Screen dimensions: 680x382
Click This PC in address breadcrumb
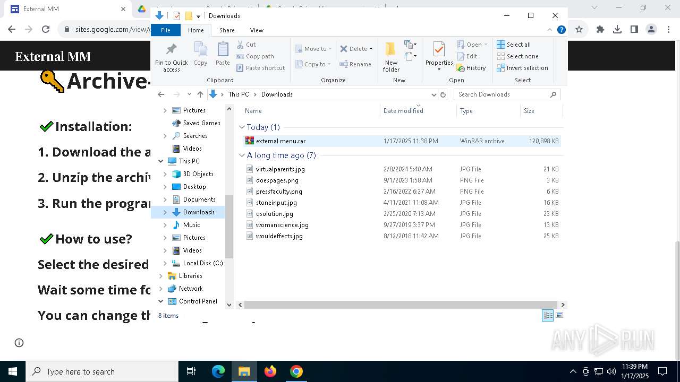coord(238,94)
